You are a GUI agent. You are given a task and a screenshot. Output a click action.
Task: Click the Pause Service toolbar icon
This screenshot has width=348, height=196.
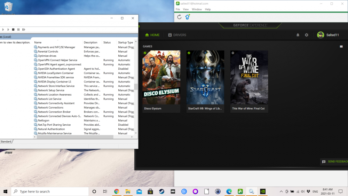(x=18, y=30)
